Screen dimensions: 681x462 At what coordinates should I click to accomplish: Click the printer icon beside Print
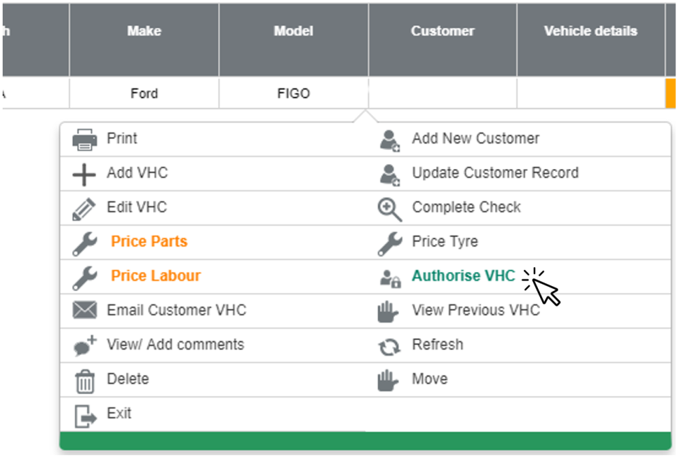[x=84, y=140]
